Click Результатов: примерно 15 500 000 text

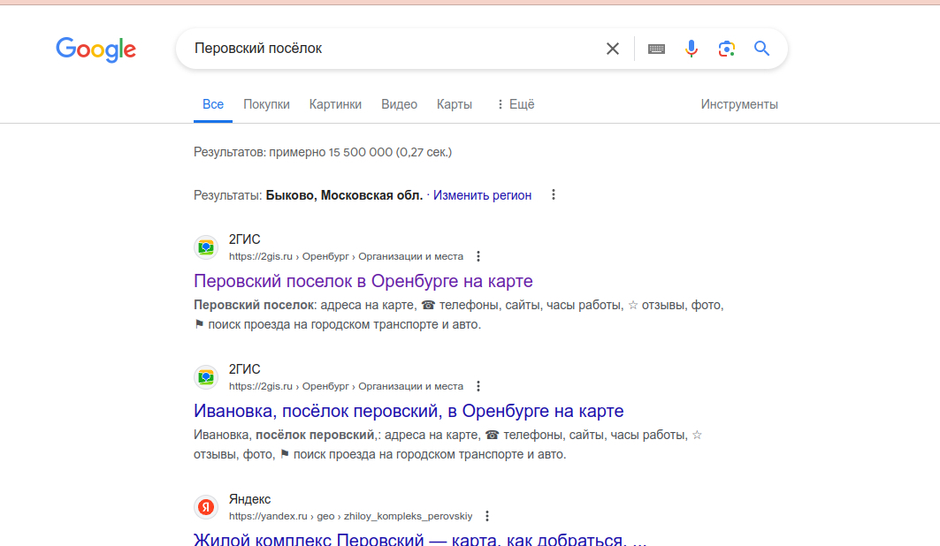coord(323,152)
